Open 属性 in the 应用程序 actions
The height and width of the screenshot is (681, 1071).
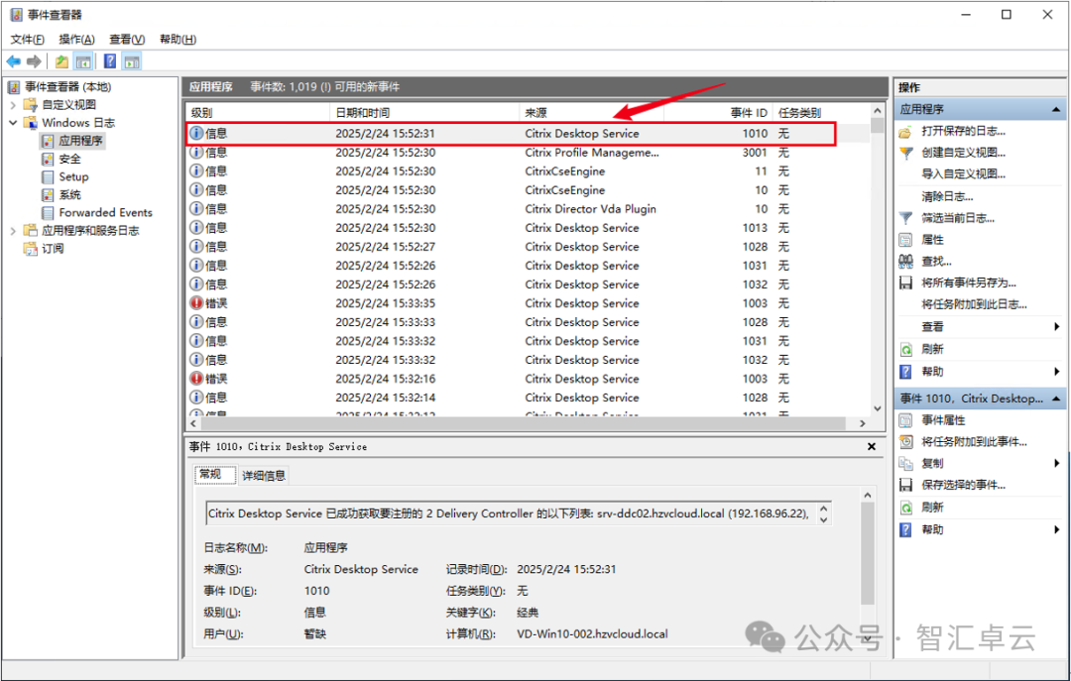click(931, 240)
